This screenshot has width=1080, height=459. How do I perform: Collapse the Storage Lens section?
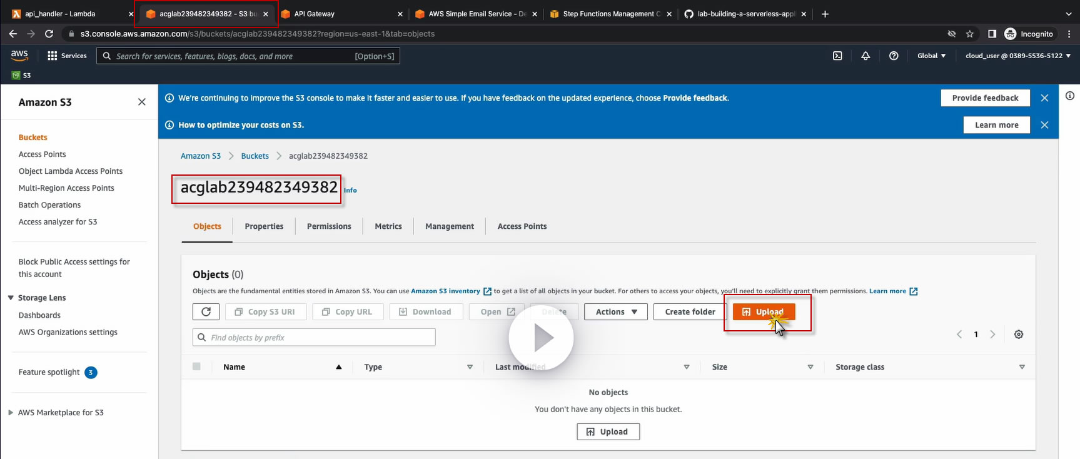pyautogui.click(x=11, y=298)
